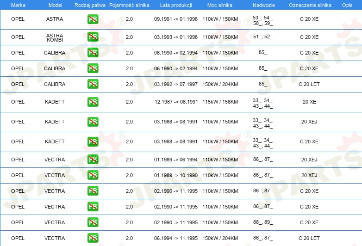Click the Moc silnika column header
The image size is (362, 246).
tap(220, 5)
